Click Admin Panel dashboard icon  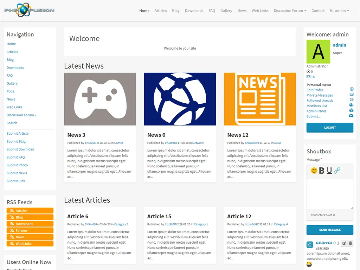pos(351,110)
